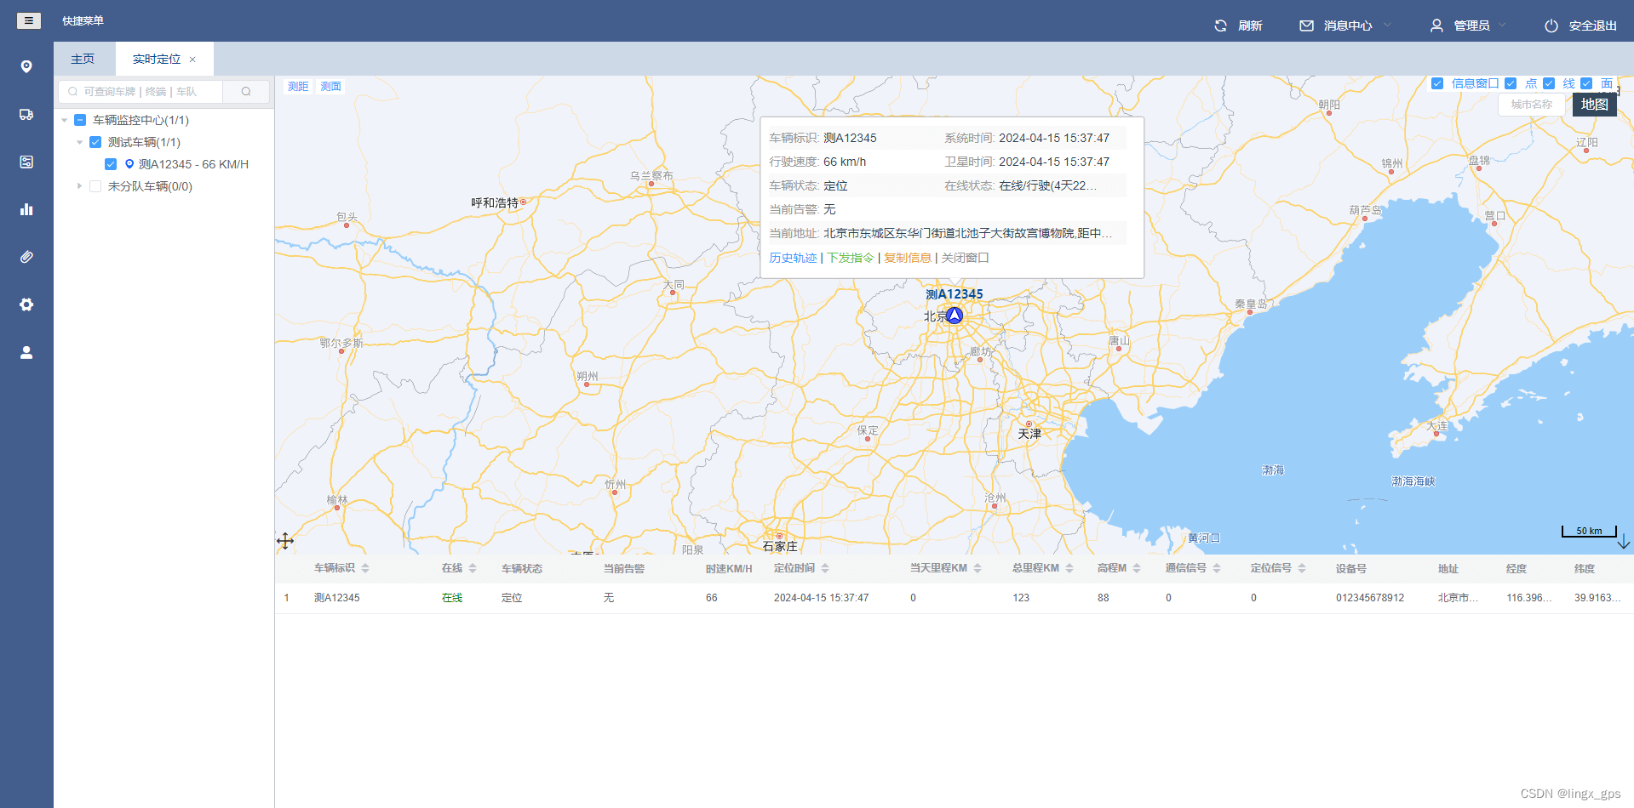
Task: Click location pin icon beside 测A12345 in tree
Action: [129, 164]
